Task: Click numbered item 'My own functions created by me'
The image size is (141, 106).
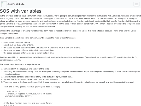Action: (31, 79)
